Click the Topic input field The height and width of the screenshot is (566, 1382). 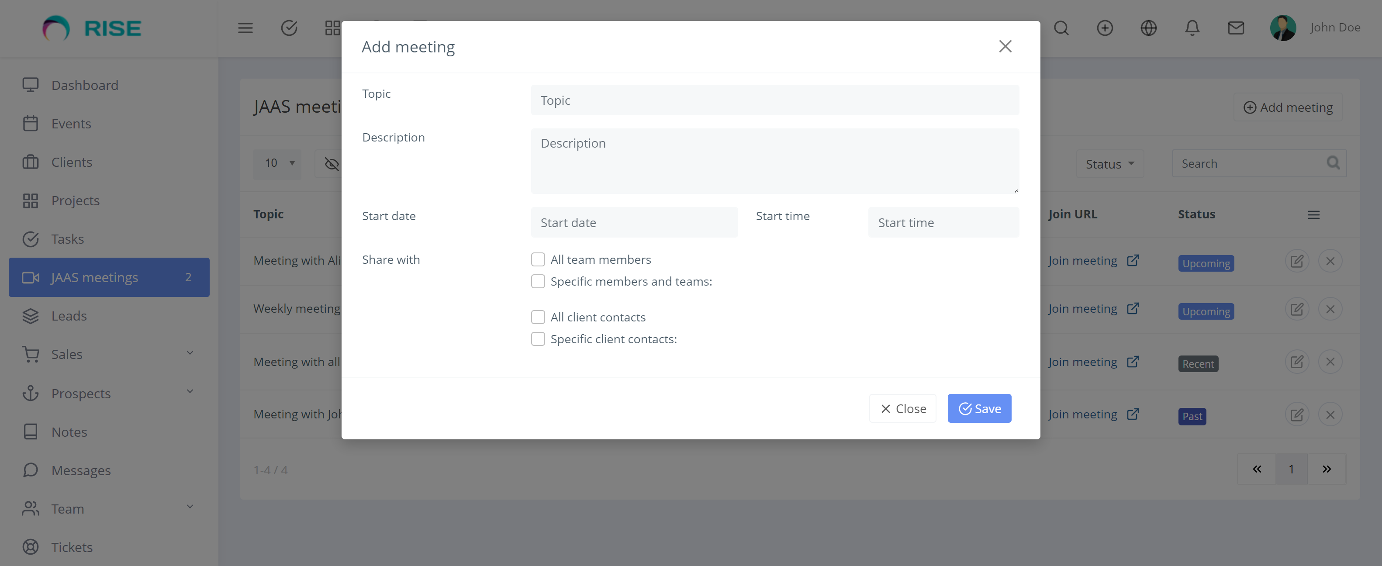[x=774, y=100]
